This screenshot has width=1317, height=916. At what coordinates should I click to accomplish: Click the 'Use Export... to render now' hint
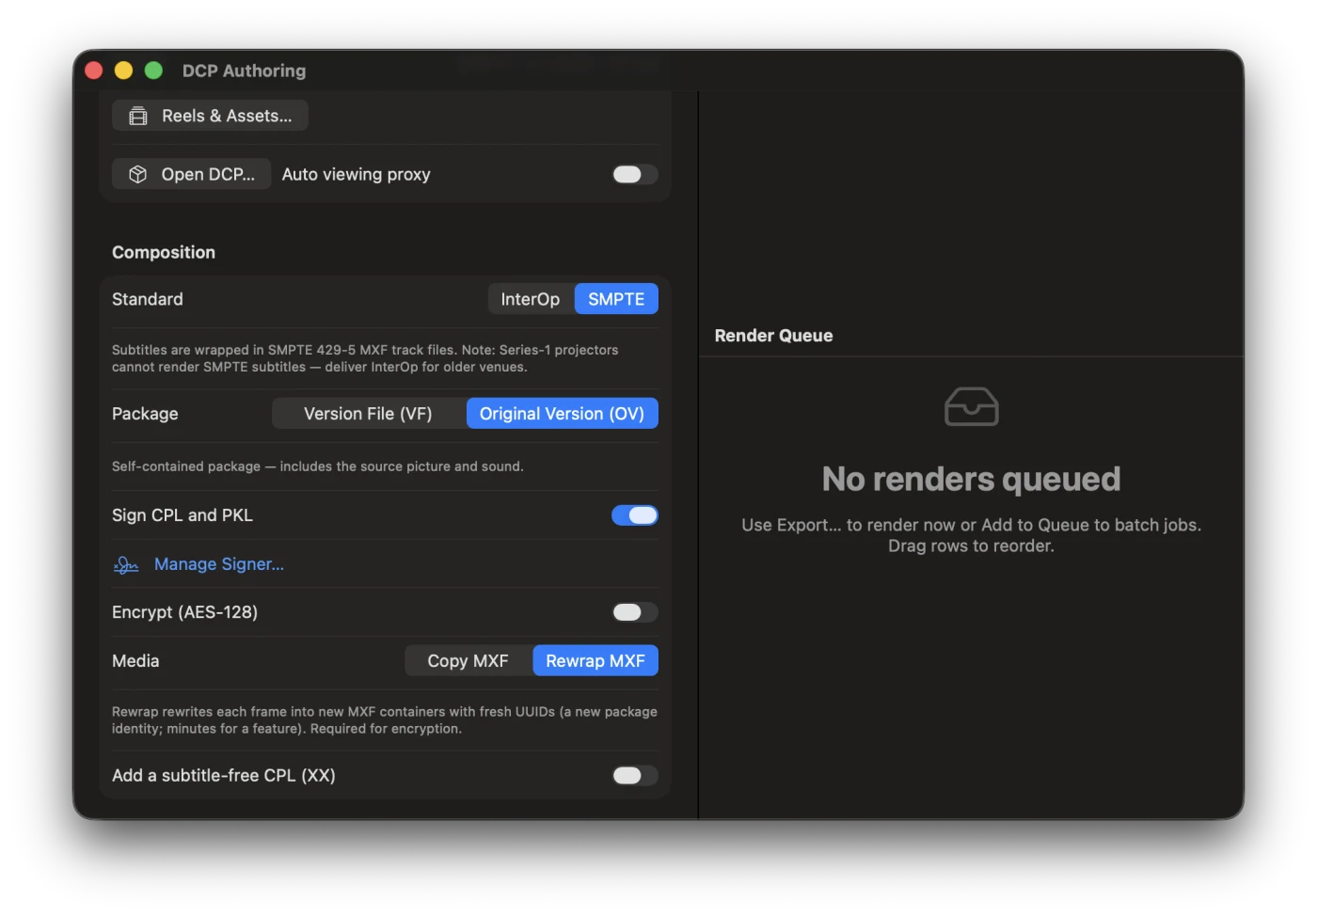click(x=971, y=535)
